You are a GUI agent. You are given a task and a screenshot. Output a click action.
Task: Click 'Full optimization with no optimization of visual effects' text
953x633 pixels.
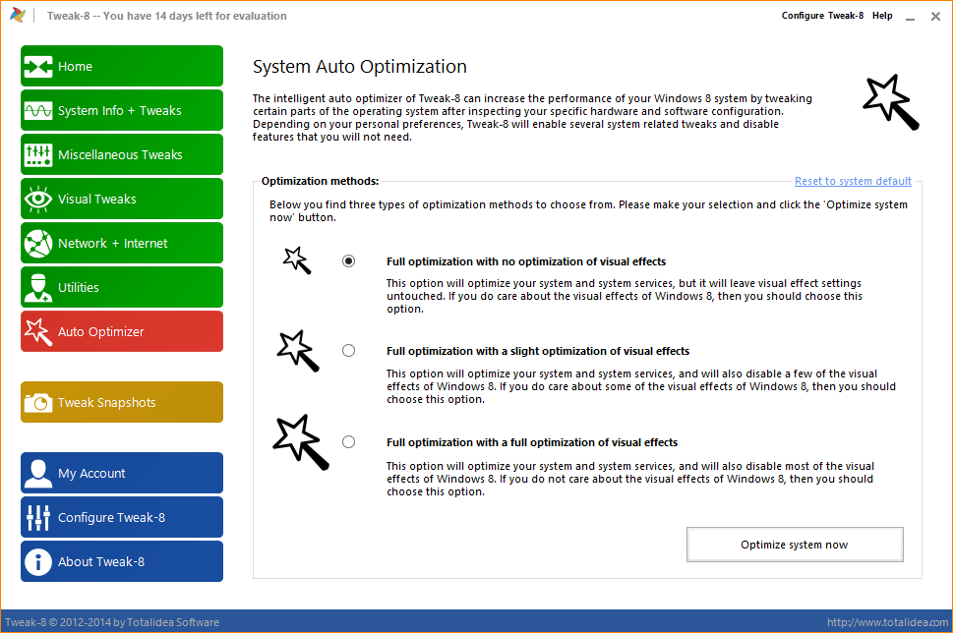click(526, 261)
